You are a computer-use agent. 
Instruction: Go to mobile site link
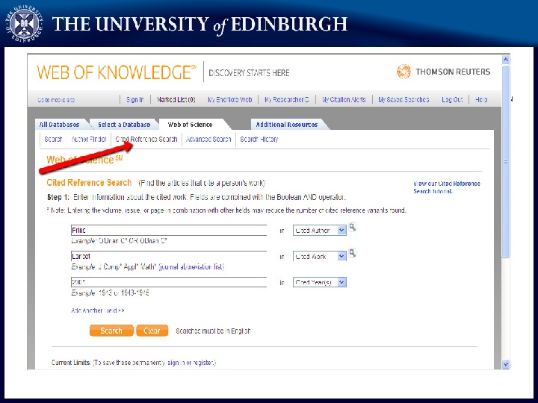point(56,100)
